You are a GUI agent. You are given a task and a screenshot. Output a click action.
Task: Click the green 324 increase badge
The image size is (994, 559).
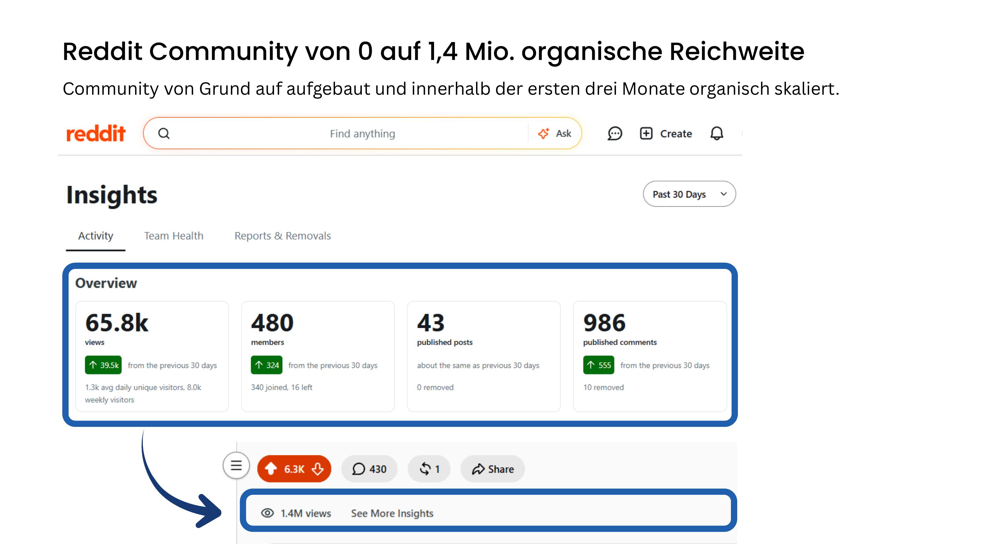266,365
